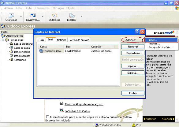The image size is (179, 127).
Task: Click the address book icon beside Abrir catálogo
Action: point(62,104)
